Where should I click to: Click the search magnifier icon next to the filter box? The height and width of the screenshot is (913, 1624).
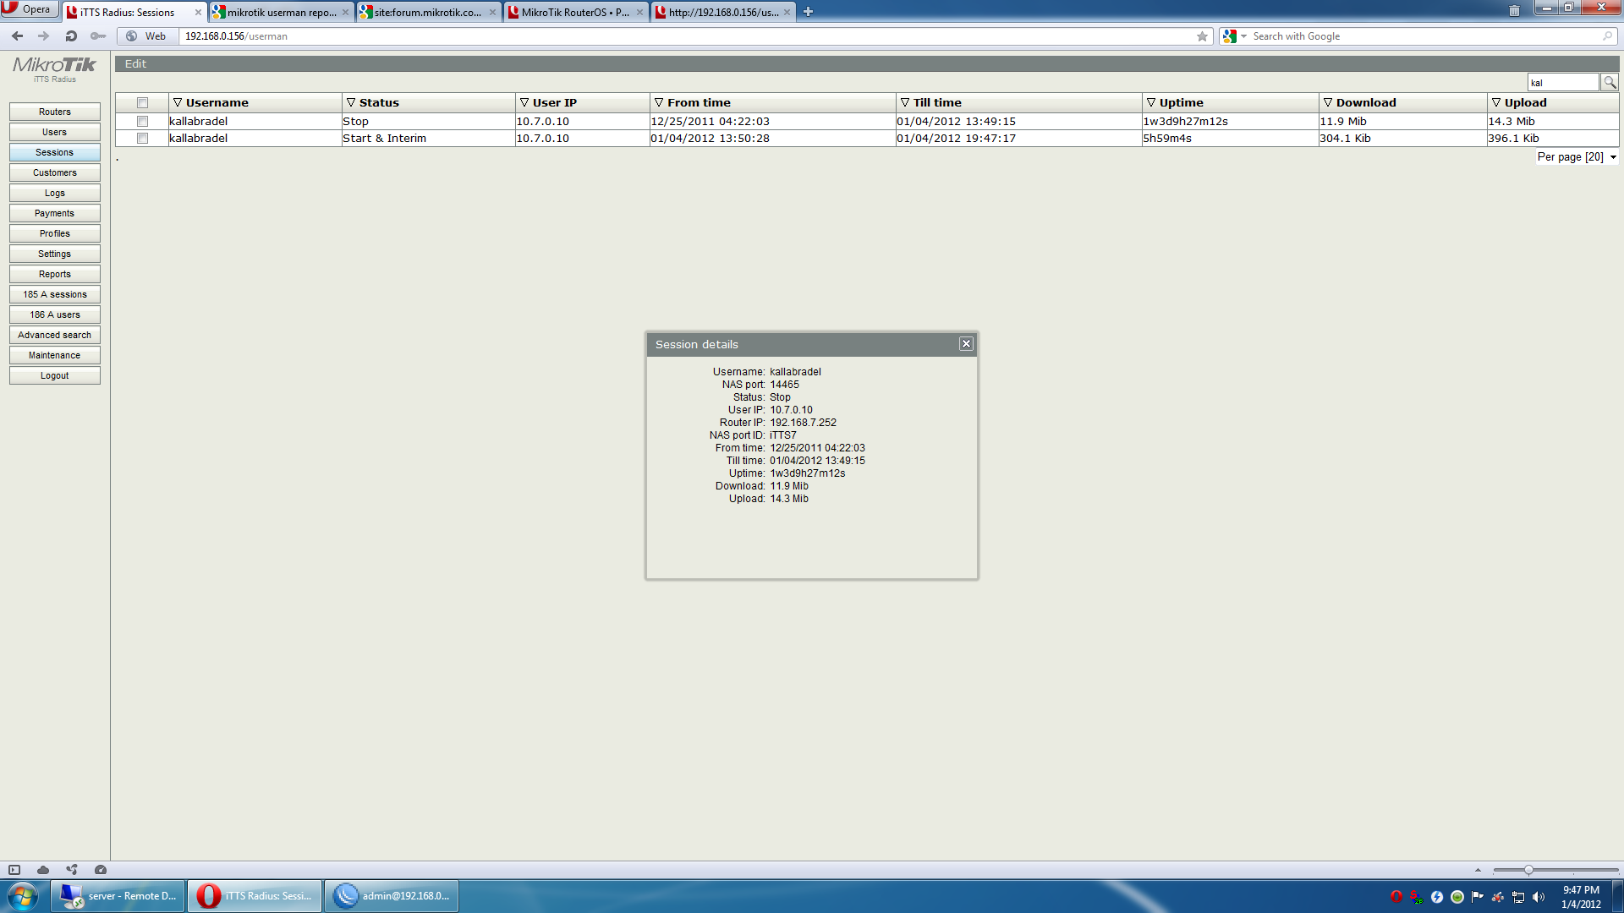[1609, 82]
